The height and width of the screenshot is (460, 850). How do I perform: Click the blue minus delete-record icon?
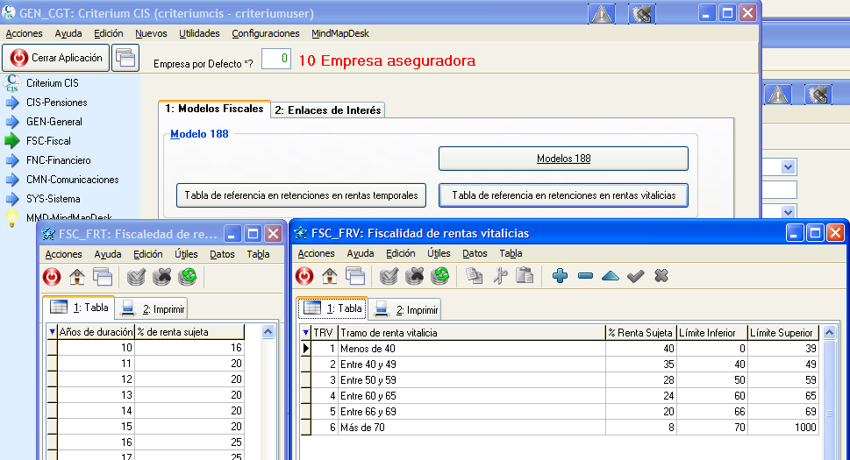[585, 276]
